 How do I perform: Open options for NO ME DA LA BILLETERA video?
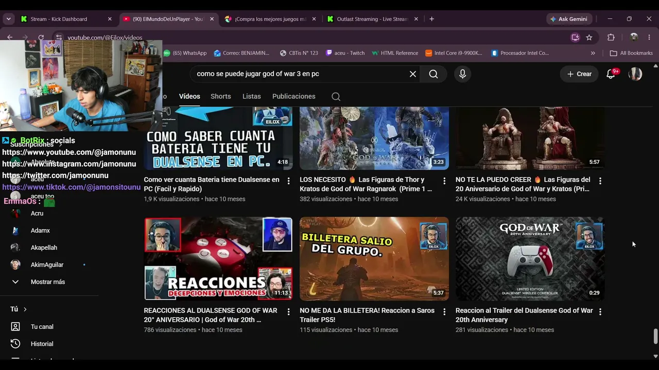click(444, 312)
